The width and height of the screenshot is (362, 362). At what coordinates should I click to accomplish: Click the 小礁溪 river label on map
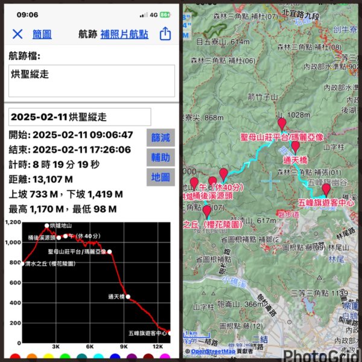coord(234,282)
